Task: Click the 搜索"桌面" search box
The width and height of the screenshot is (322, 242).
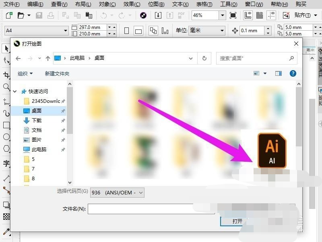Action: coord(256,58)
